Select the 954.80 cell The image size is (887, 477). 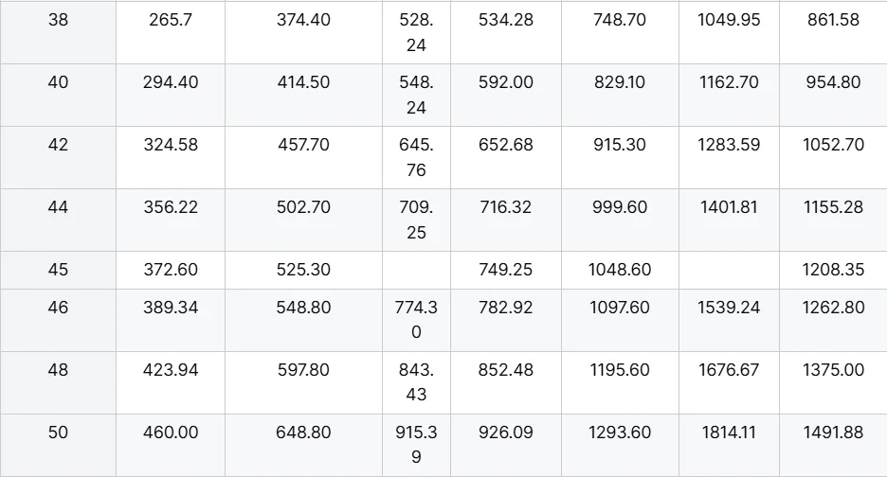point(833,82)
